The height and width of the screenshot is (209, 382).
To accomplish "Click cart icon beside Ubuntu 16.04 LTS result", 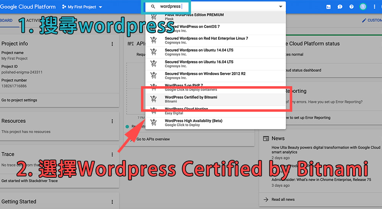I will [154, 64].
